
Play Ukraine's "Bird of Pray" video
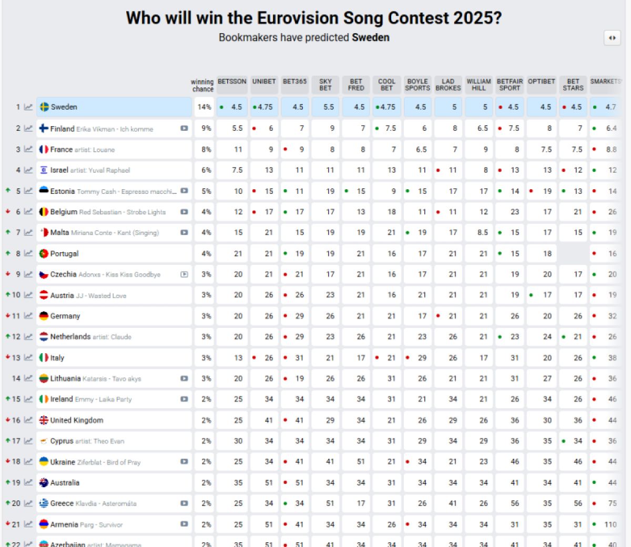[x=185, y=462]
